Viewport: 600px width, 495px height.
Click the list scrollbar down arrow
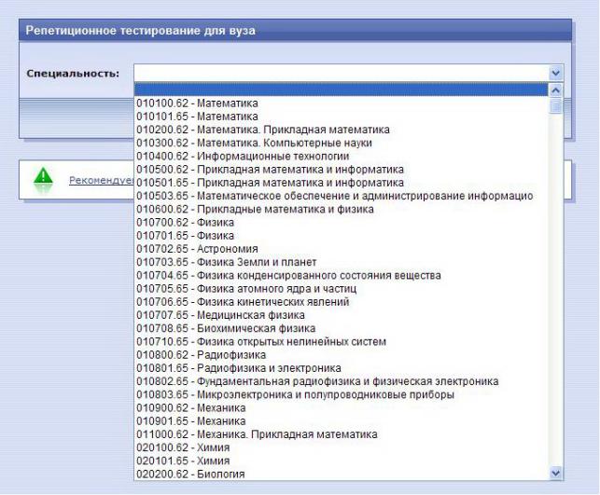coord(555,473)
